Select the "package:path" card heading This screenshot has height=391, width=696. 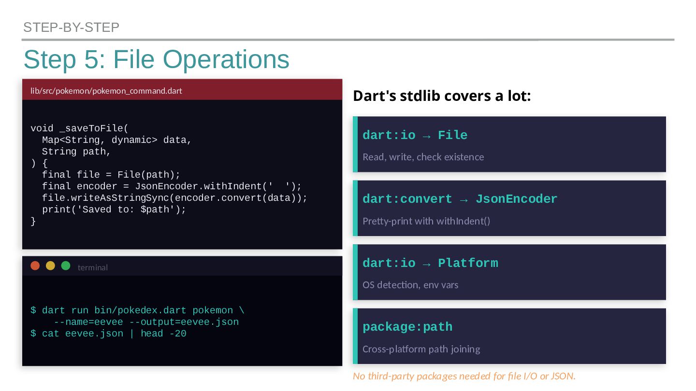pyautogui.click(x=407, y=327)
